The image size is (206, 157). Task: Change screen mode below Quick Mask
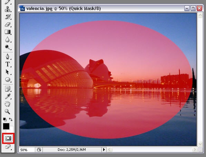pyautogui.click(x=8, y=147)
